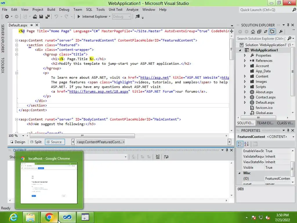Click the localhost Google Chrome preview thumbnail

tap(49, 183)
